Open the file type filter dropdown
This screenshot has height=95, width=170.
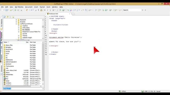click(43, 89)
